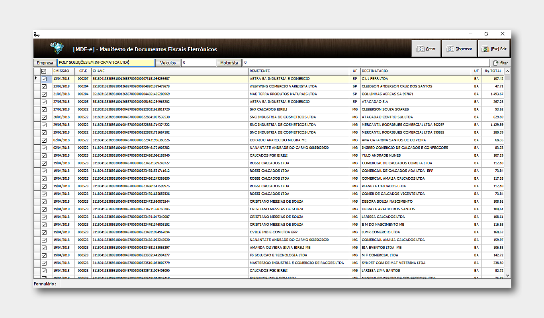Click CT-E number 000207

point(83,79)
